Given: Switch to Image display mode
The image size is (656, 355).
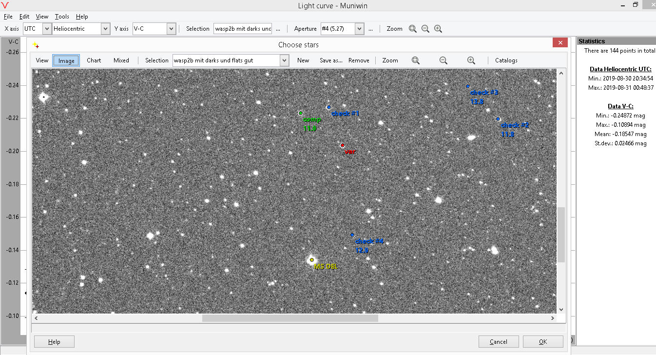Looking at the screenshot, I should [66, 60].
